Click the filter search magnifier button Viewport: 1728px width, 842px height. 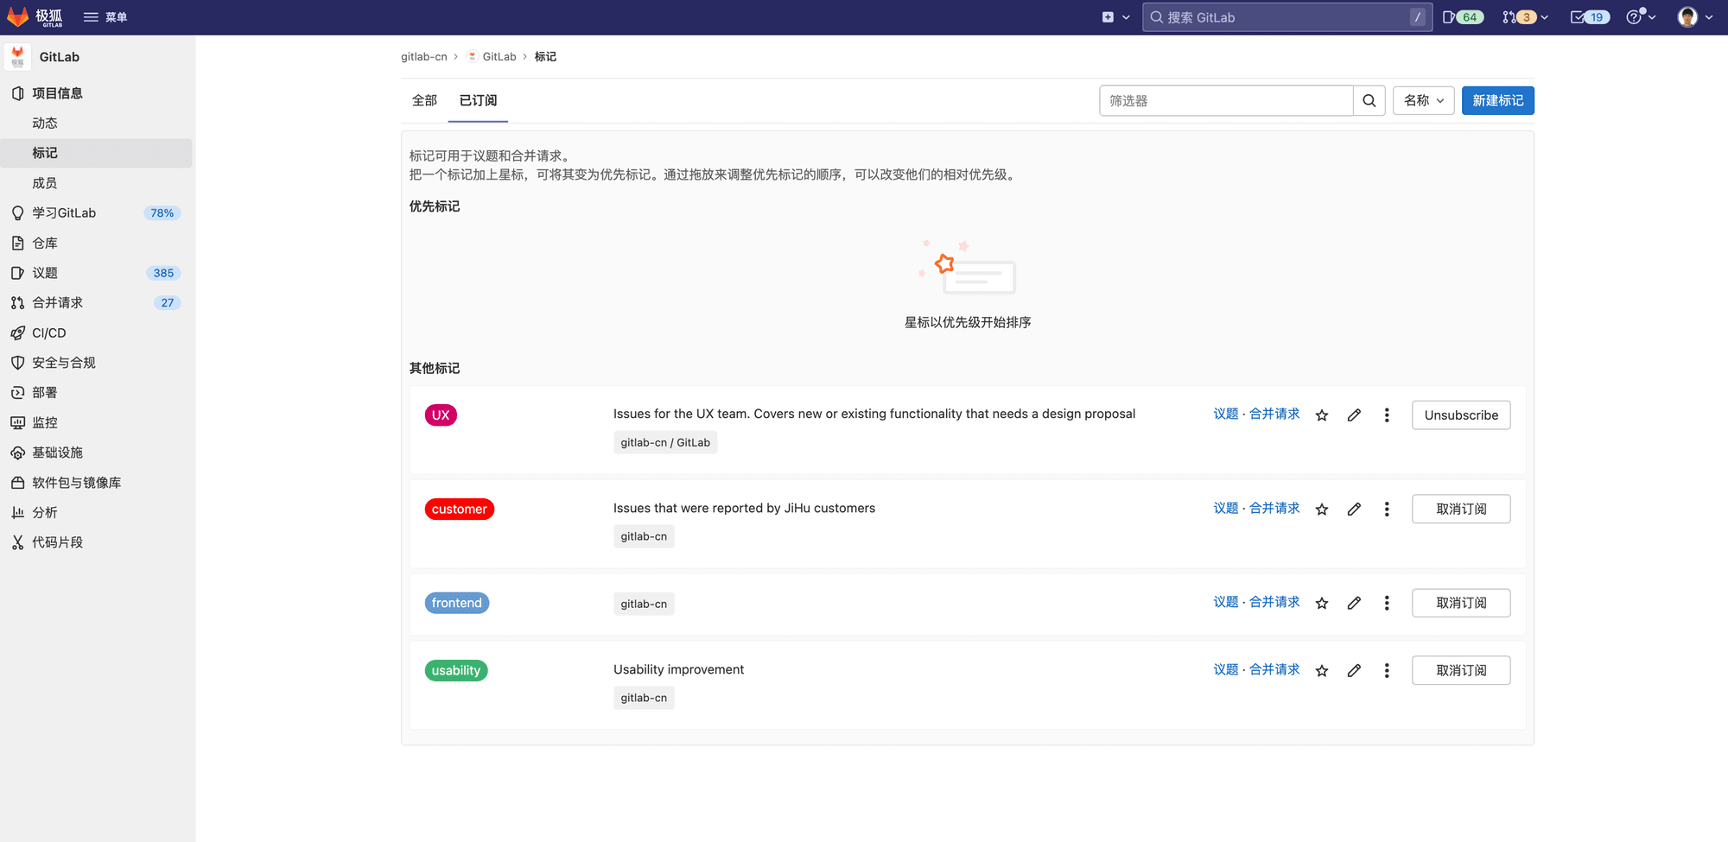[1369, 101]
